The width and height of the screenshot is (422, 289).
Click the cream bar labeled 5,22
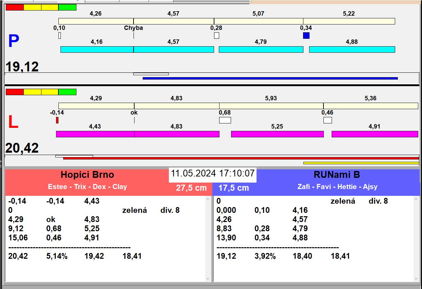point(349,21)
